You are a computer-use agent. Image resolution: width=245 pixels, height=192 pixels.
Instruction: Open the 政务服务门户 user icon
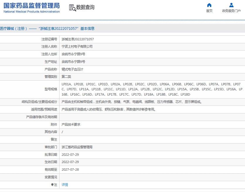(231, 5)
